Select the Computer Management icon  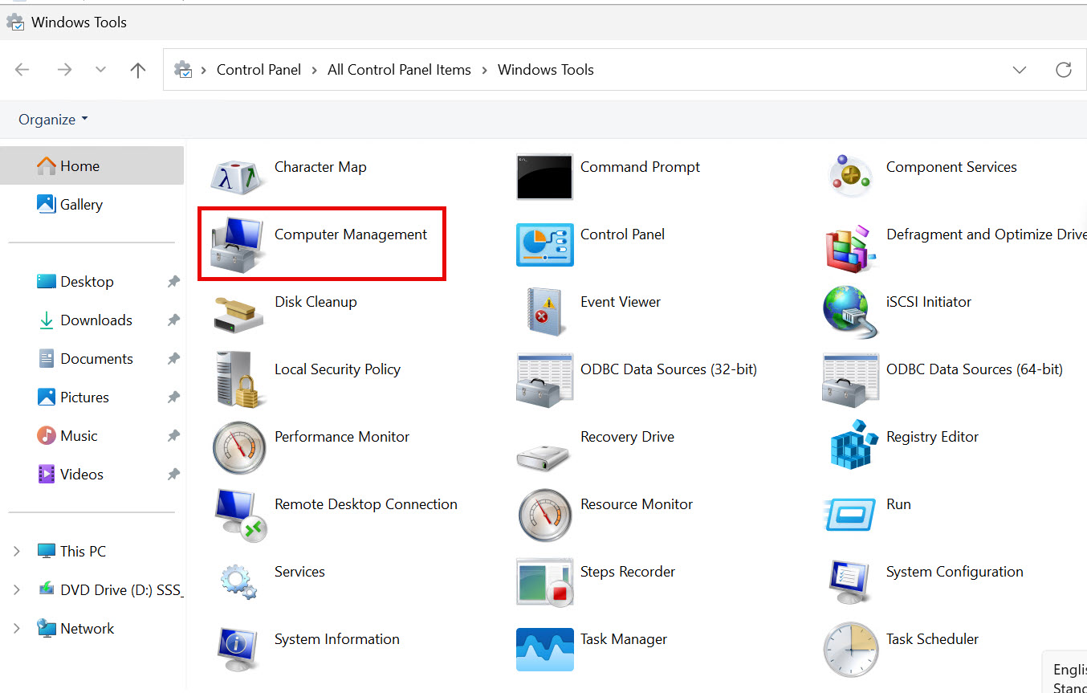click(x=238, y=243)
